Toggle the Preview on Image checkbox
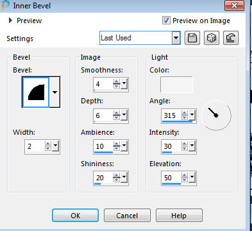Viewport: 252px width, 231px height. pyautogui.click(x=166, y=21)
